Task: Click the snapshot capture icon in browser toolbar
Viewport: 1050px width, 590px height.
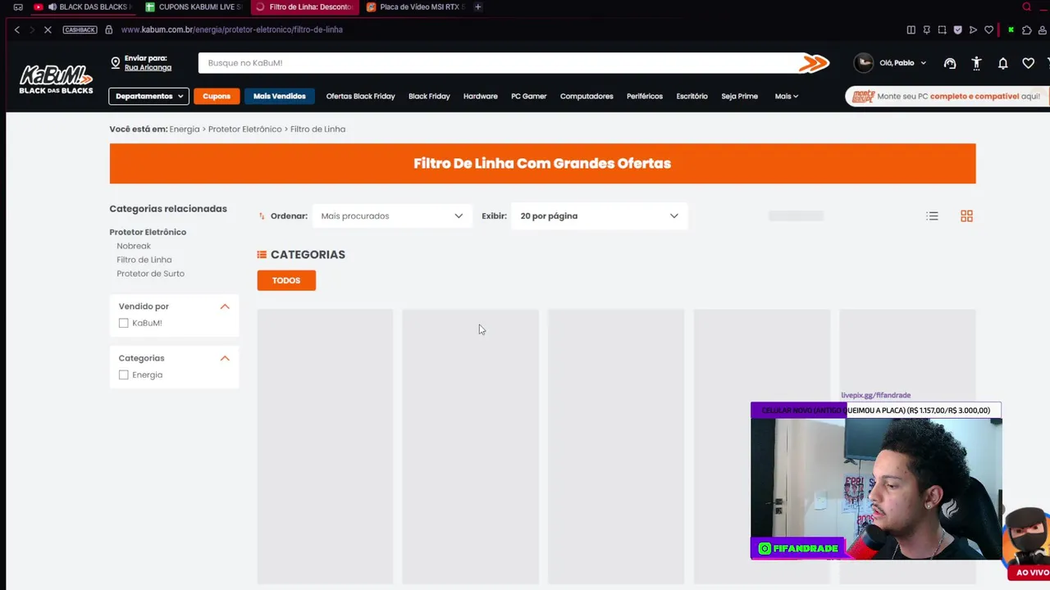Action: tap(942, 29)
